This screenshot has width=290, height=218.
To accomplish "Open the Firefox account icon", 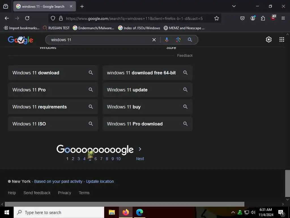I will (x=253, y=18).
